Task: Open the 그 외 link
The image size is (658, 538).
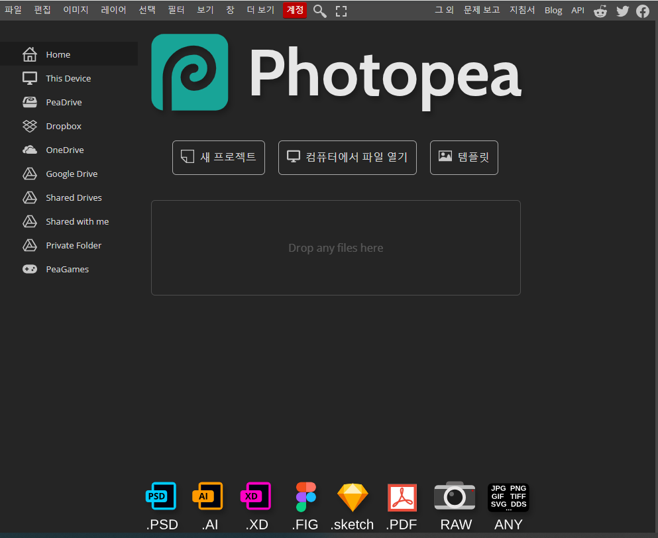Action: point(444,10)
